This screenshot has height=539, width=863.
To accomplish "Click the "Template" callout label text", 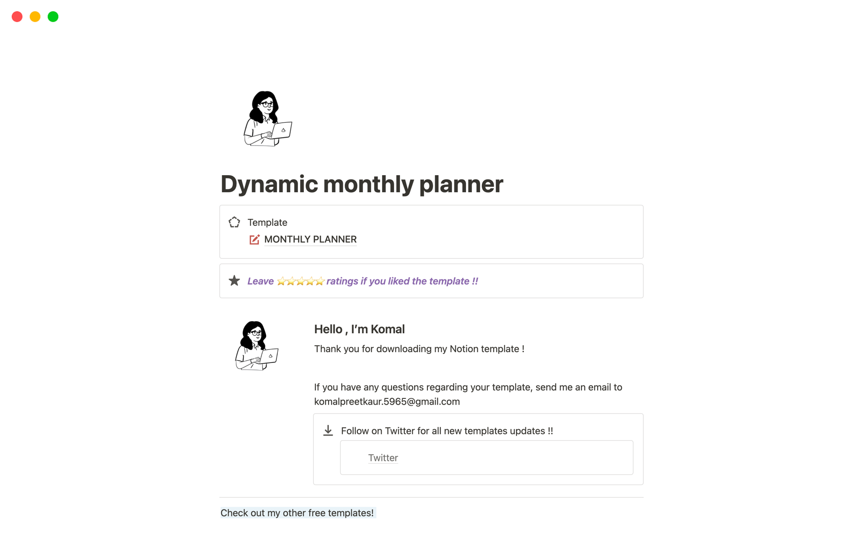I will (x=267, y=222).
